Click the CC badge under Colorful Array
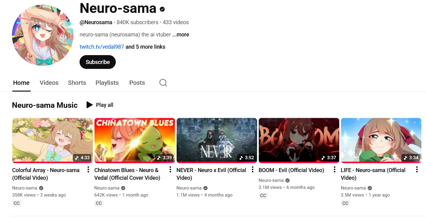This screenshot has height=218, width=426. coord(17,203)
